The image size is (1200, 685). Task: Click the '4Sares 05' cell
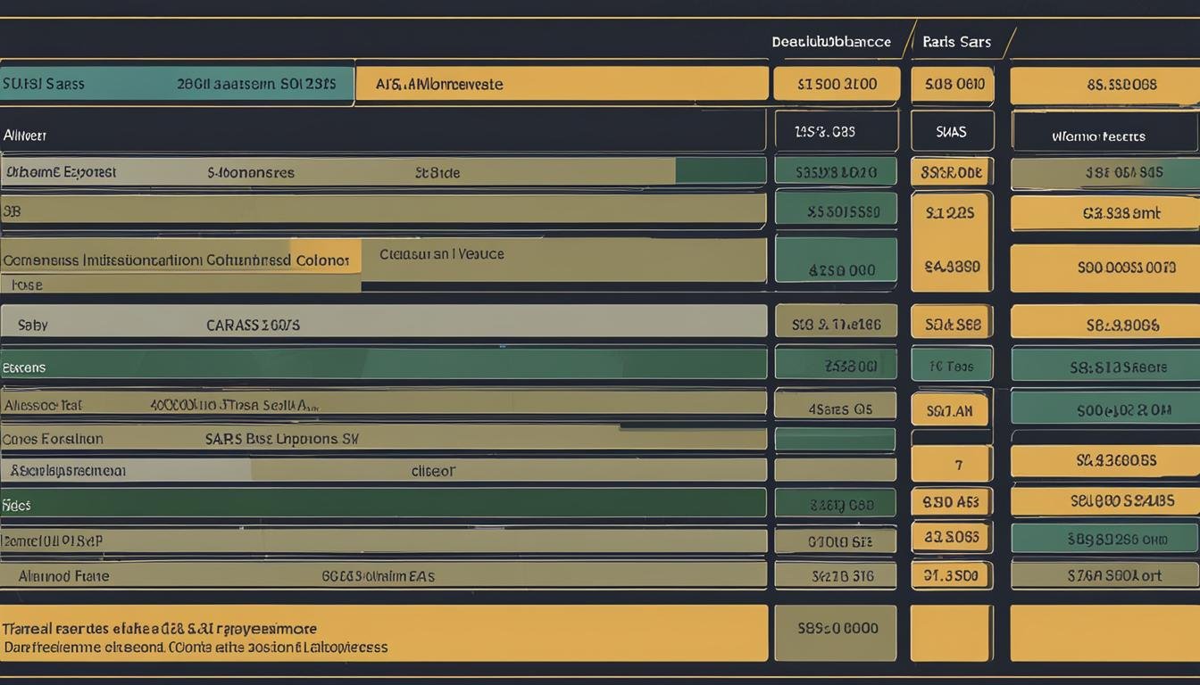tap(836, 406)
